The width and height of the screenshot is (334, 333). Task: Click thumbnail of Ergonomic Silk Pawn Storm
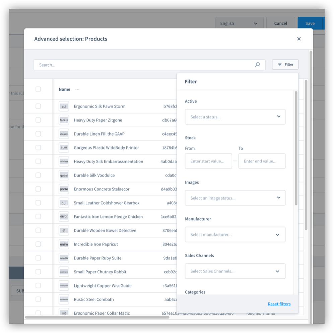64,106
